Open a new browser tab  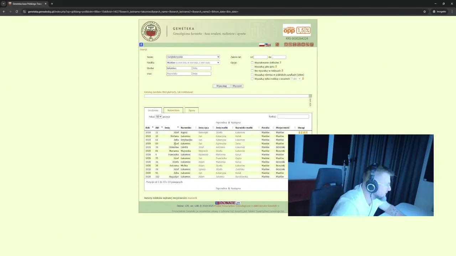52,4
